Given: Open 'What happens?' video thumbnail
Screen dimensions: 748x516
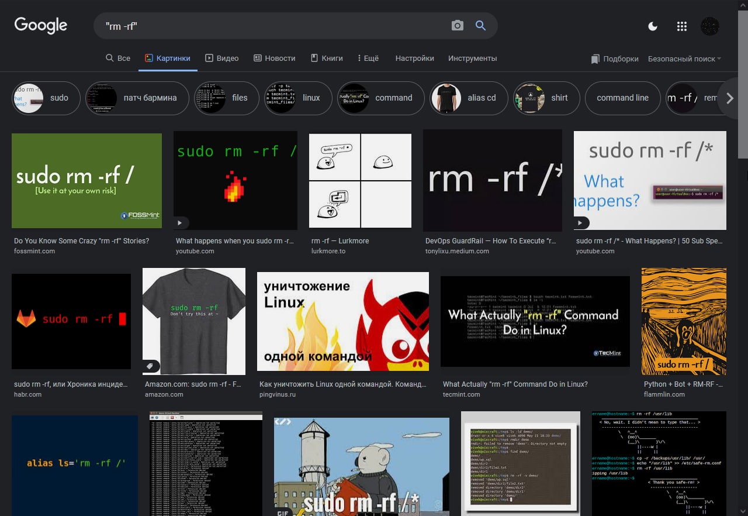Looking at the screenshot, I should [650, 180].
